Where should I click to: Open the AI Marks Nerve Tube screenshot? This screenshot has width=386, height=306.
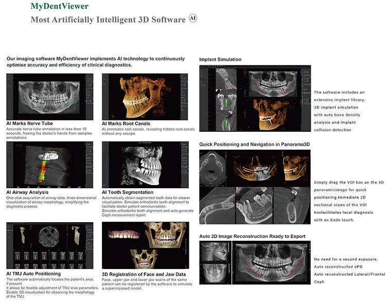tap(50, 97)
